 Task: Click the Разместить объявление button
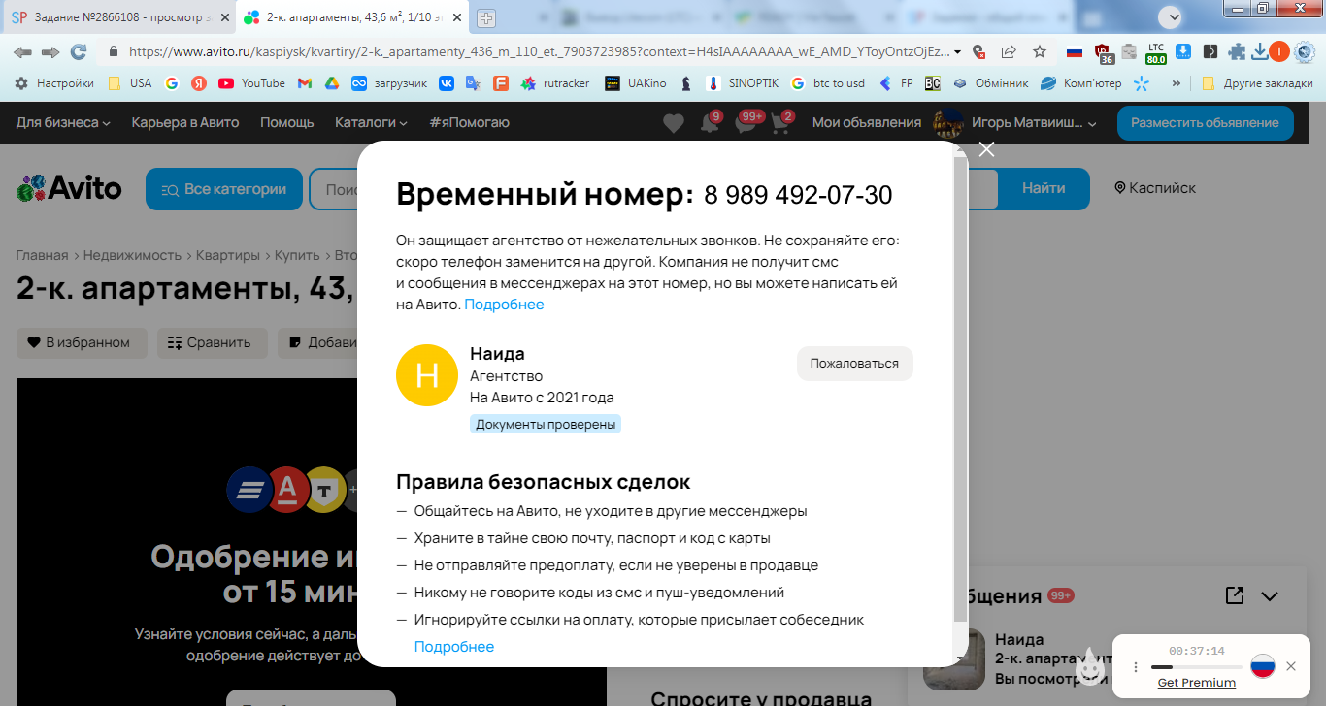1205,122
